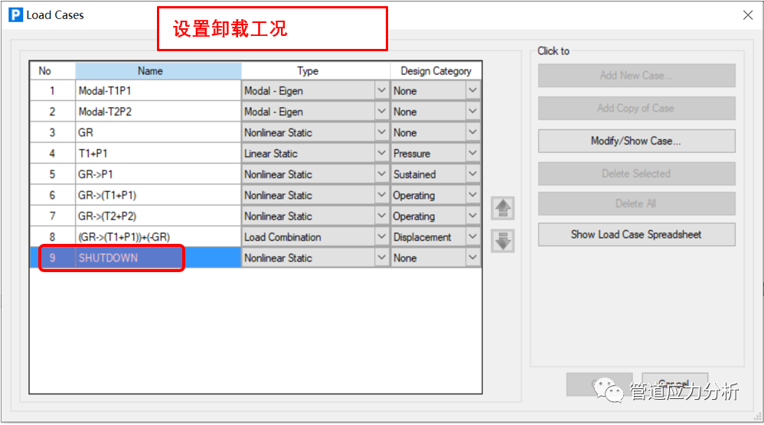Viewport: 764px width, 425px height.
Task: Select the Modal-T1P1 case name
Action: click(158, 90)
